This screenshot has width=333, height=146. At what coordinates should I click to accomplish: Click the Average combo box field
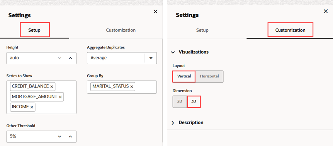pos(122,58)
